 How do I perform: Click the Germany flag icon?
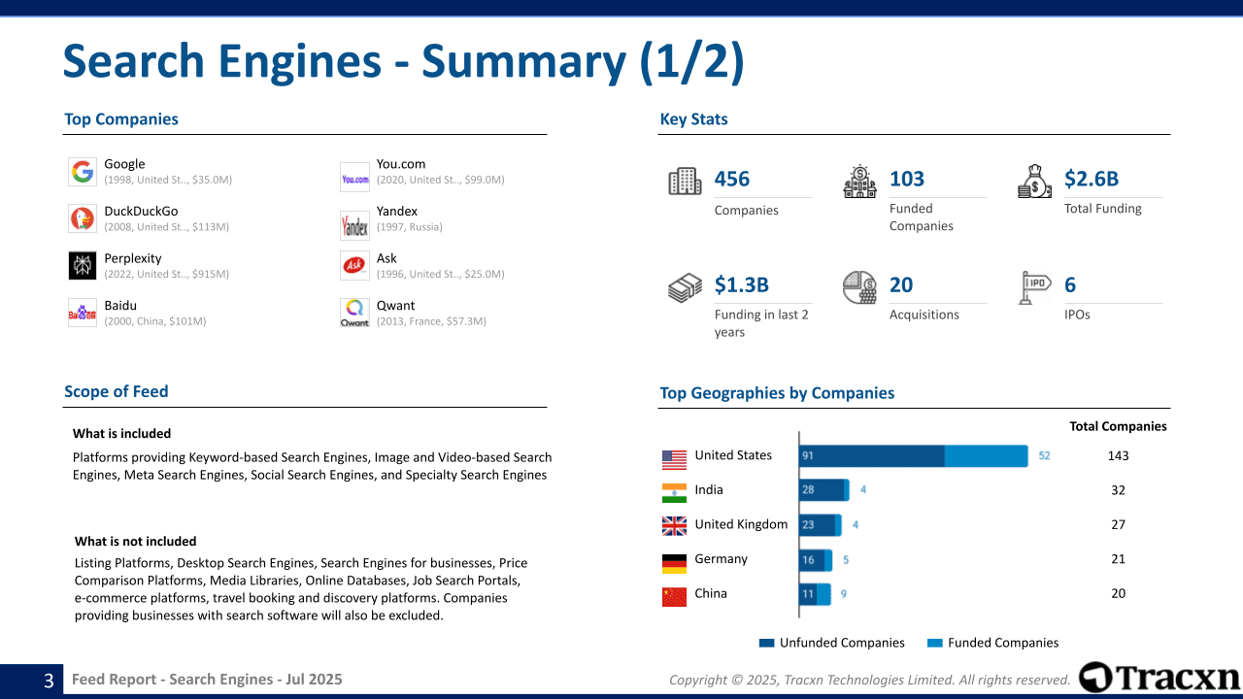click(674, 563)
